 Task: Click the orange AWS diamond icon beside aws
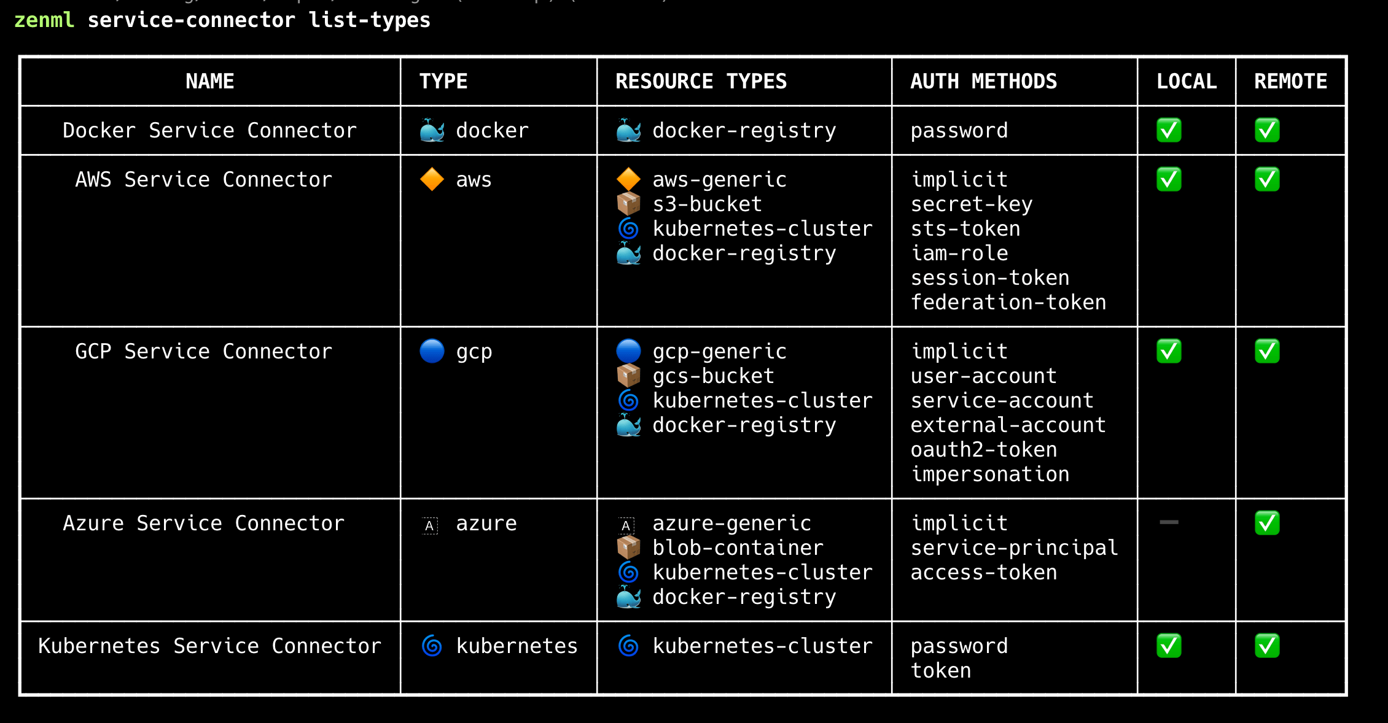432,179
